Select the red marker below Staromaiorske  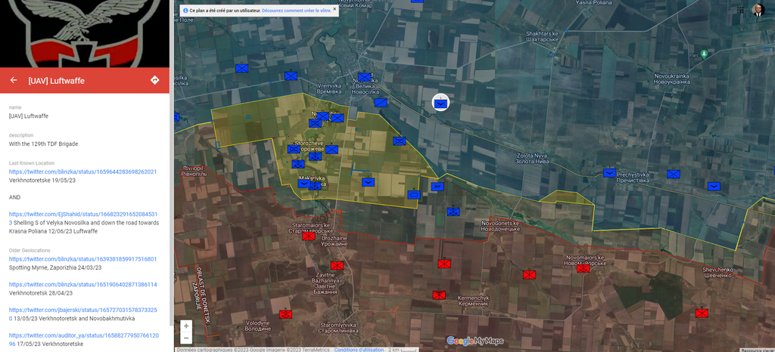point(308,236)
